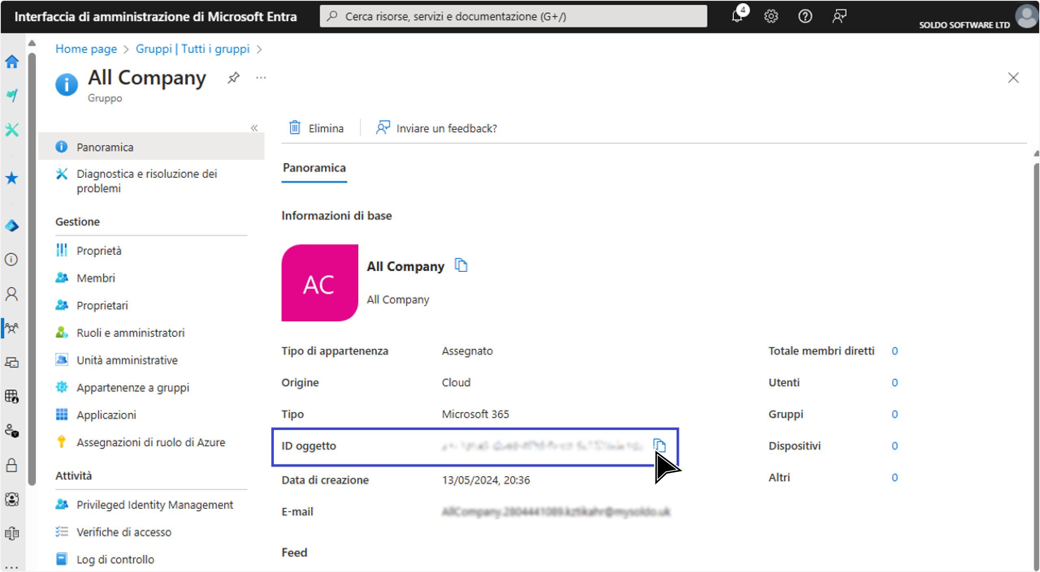Image resolution: width=1040 pixels, height=572 pixels.
Task: Open the Users icon in the left rail
Action: [12, 294]
